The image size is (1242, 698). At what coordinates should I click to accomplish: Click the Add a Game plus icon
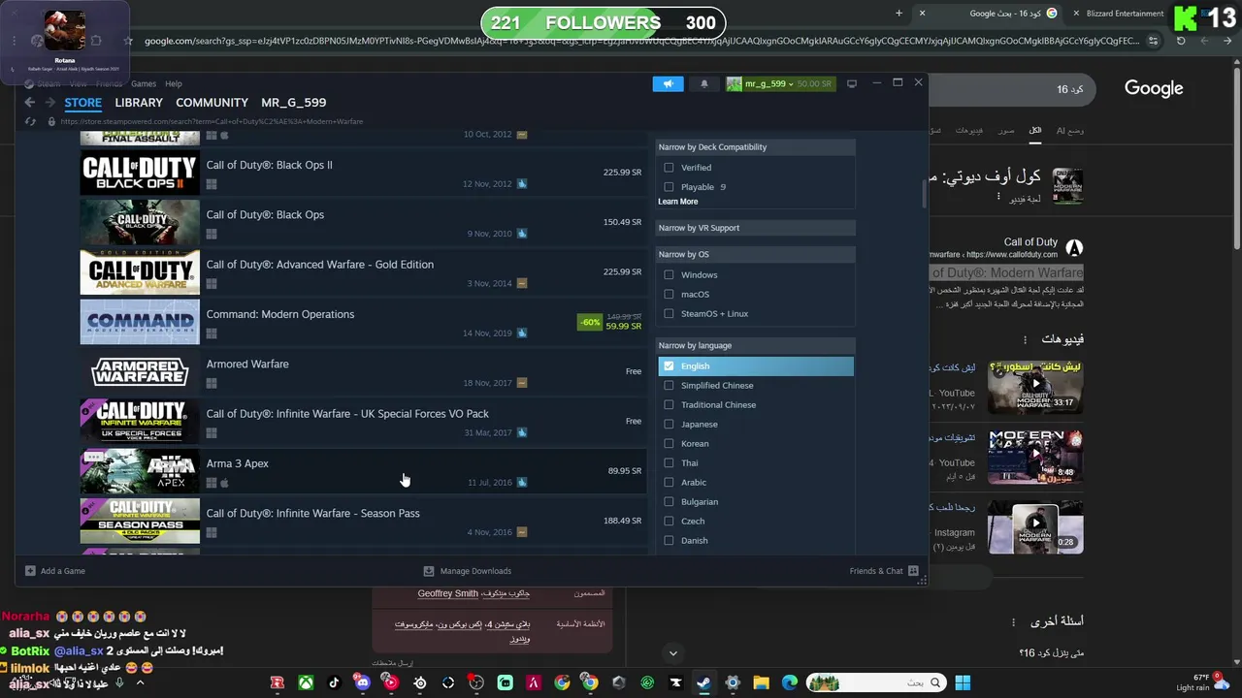pos(30,571)
